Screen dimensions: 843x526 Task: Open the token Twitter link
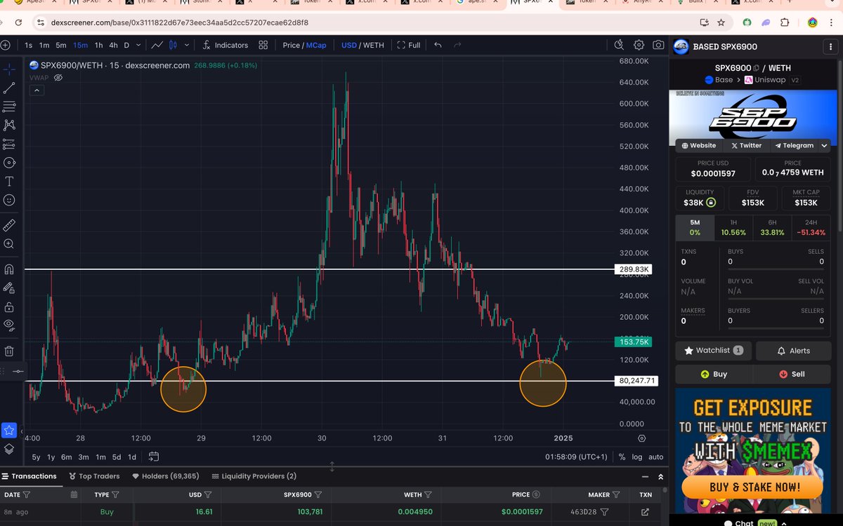click(746, 146)
